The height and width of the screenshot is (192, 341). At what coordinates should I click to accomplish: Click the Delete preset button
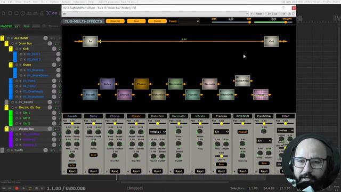point(157,21)
